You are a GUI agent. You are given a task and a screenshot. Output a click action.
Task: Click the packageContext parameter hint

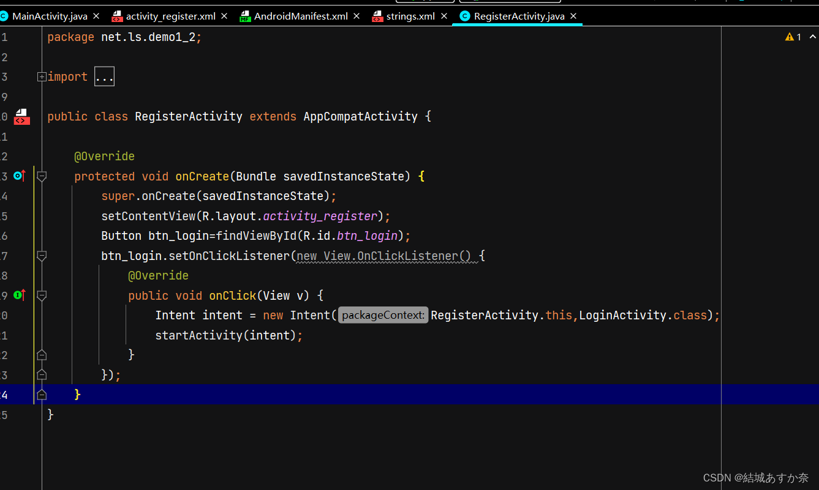click(383, 315)
